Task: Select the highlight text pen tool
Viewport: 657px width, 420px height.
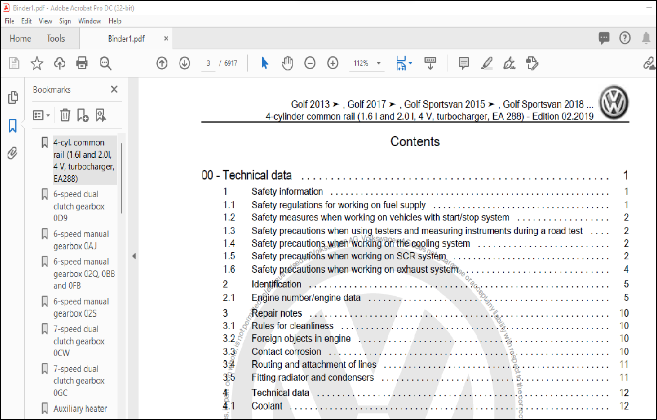Action: 487,63
